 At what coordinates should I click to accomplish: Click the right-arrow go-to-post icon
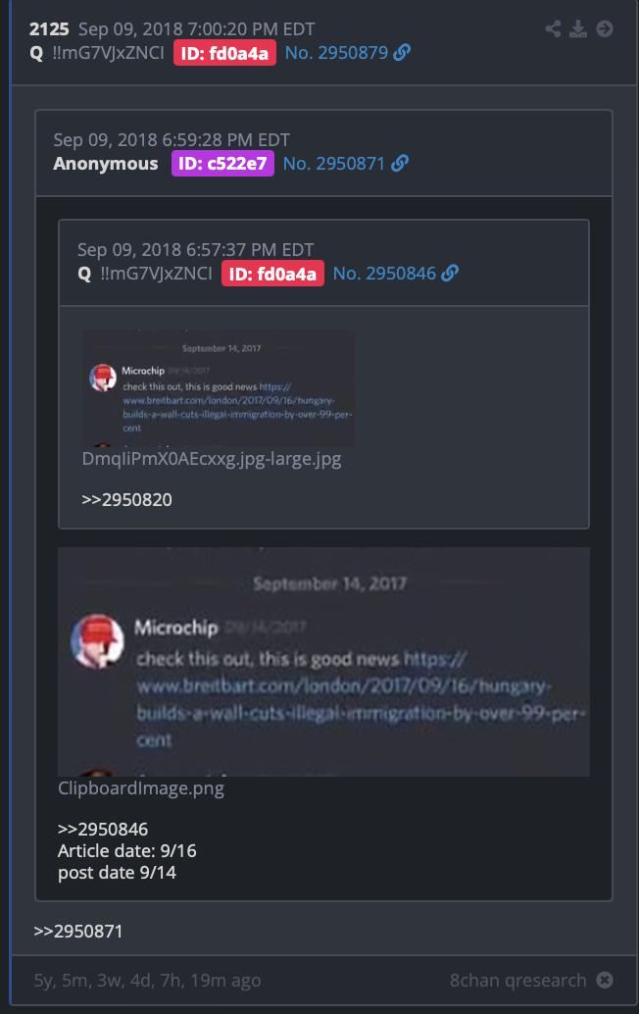[x=605, y=28]
